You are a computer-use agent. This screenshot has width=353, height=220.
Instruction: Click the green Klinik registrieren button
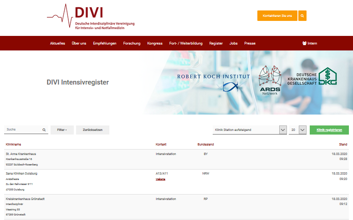point(329,130)
